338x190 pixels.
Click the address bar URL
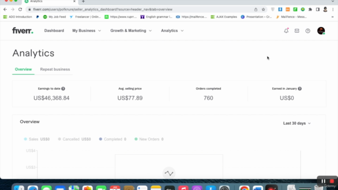(102, 9)
